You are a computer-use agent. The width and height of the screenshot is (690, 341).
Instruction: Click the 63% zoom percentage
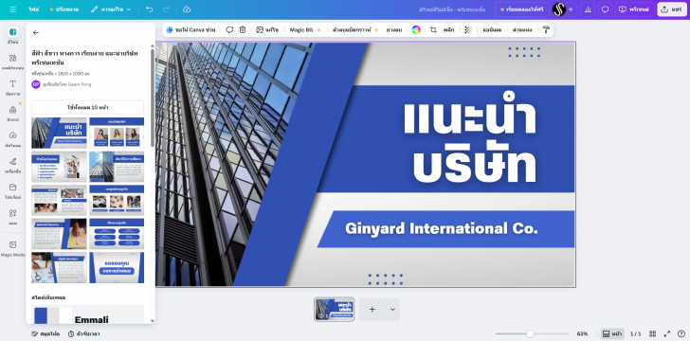[582, 334]
